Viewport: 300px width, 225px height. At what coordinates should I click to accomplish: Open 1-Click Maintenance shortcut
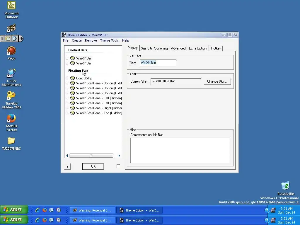[11, 77]
